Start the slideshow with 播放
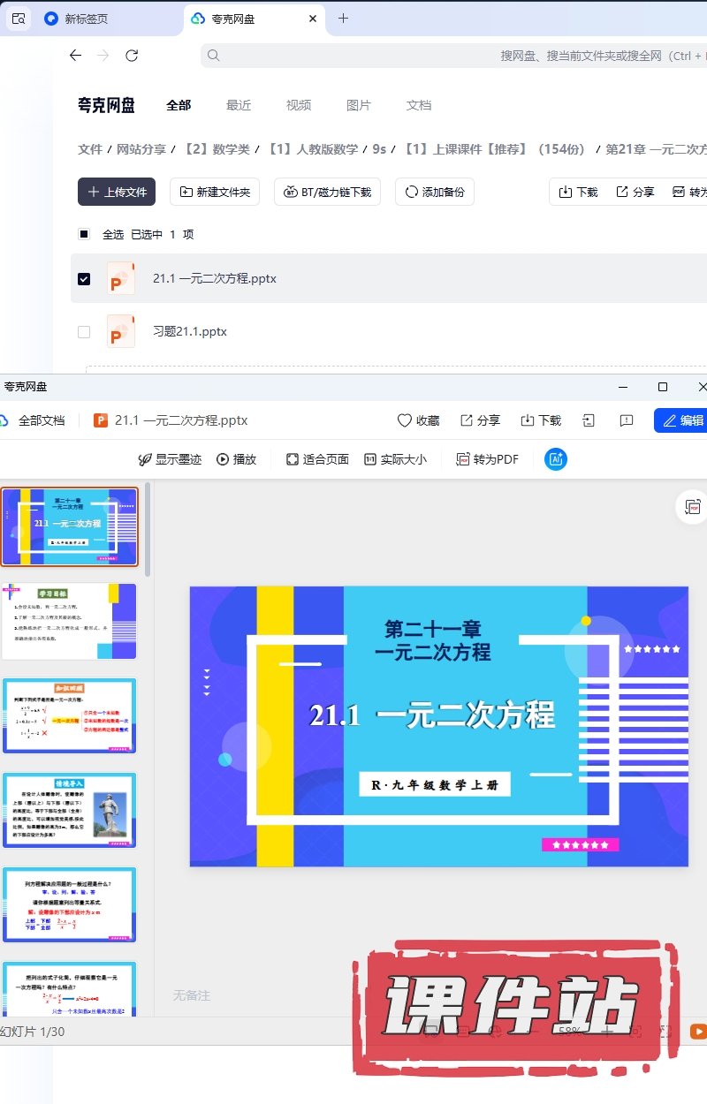 (x=236, y=459)
